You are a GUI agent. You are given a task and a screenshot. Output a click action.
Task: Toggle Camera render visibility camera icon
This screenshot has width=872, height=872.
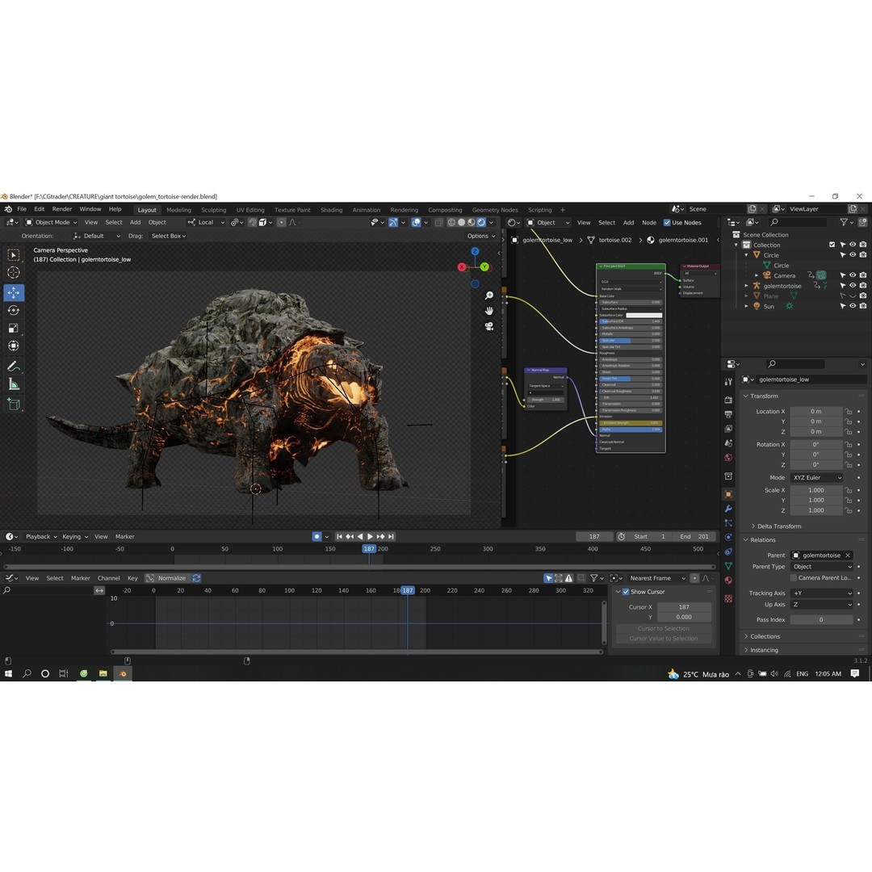point(862,276)
